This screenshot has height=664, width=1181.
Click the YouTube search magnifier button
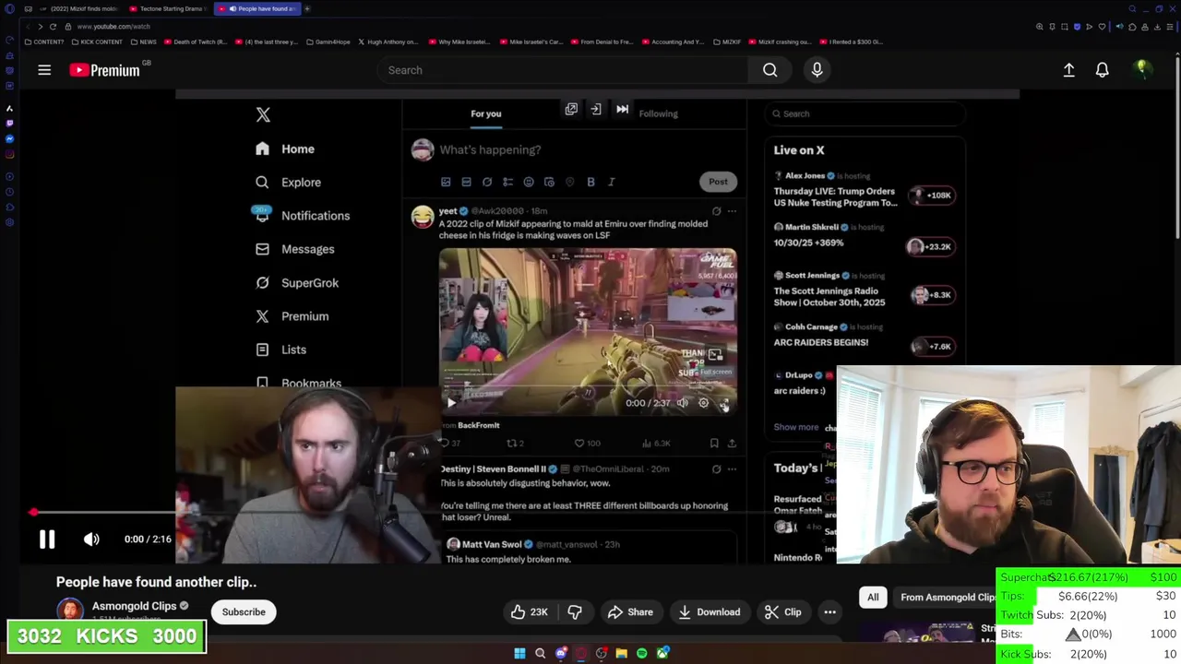click(769, 70)
